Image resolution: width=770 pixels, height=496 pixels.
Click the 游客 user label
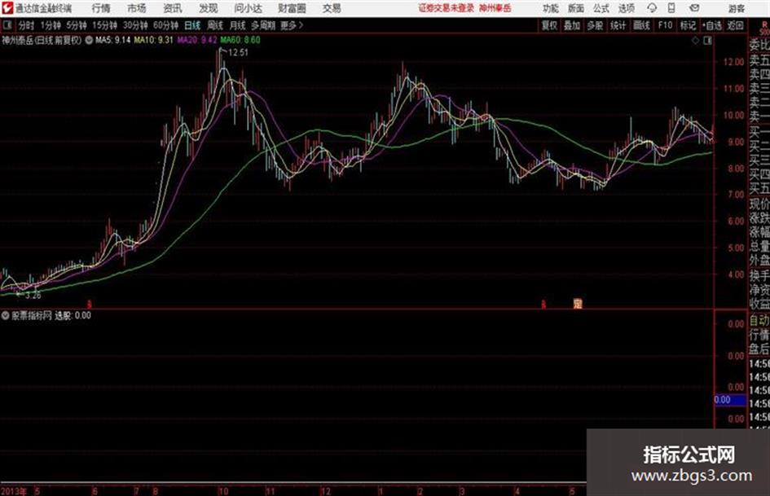736,8
